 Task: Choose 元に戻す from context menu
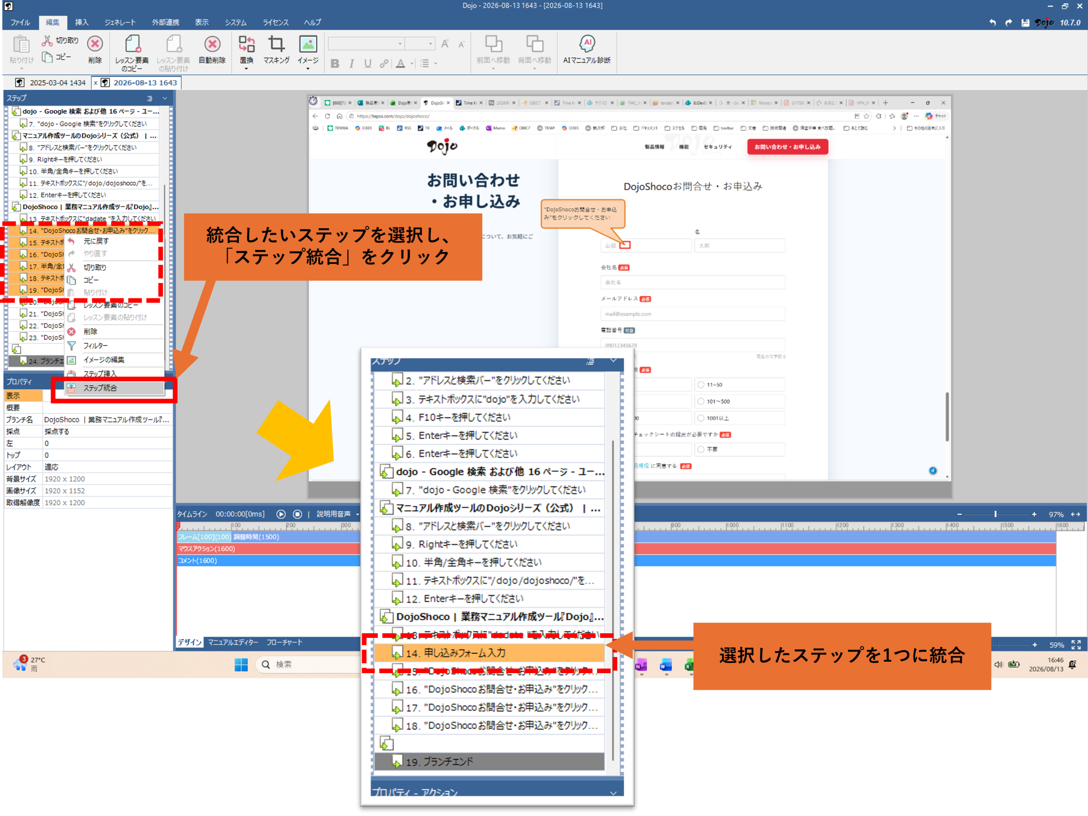point(114,241)
